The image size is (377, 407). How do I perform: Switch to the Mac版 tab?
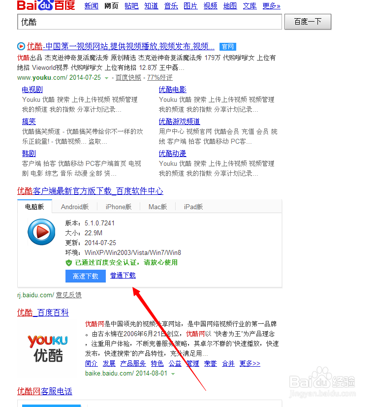(x=157, y=207)
